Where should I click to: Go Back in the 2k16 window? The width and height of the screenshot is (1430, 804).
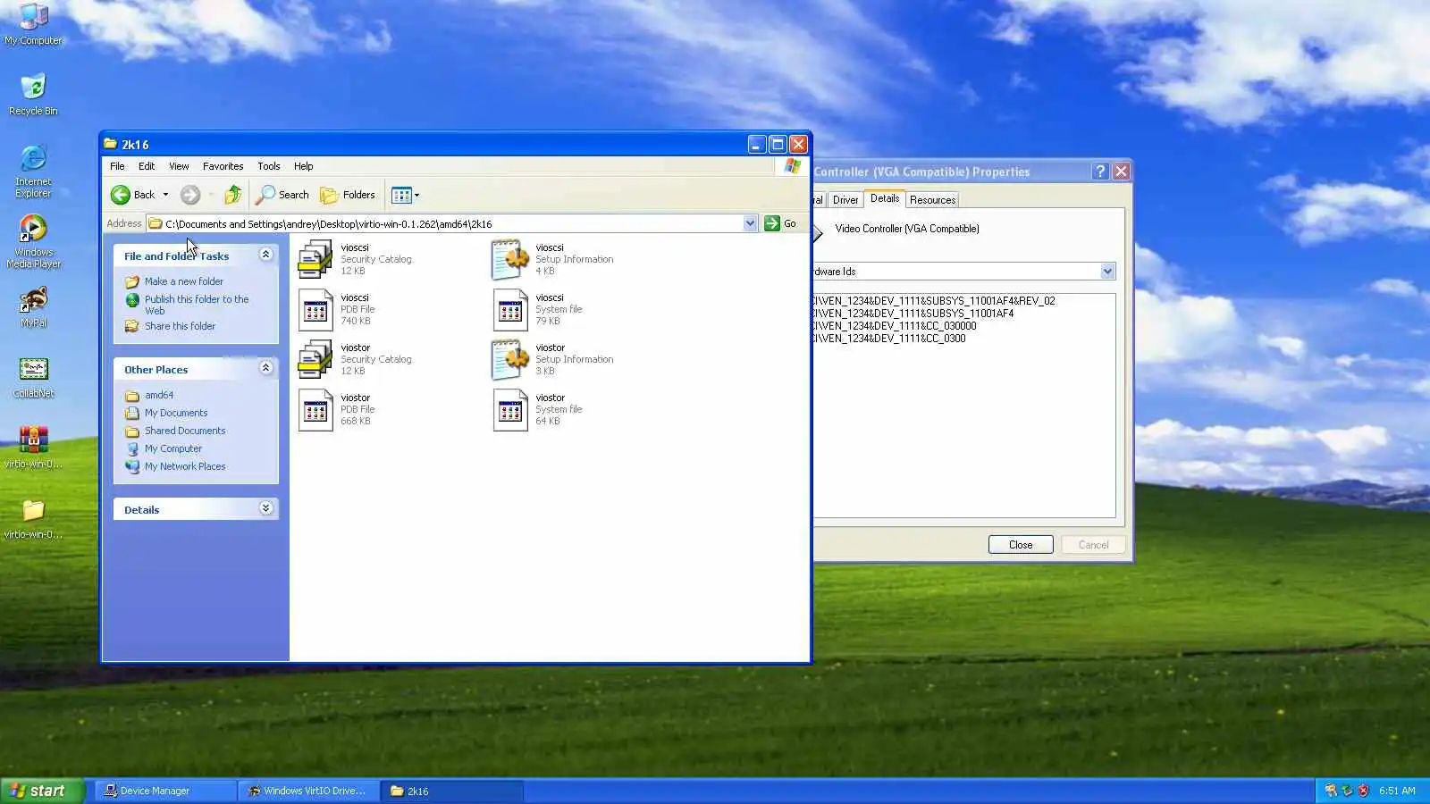pyautogui.click(x=132, y=195)
